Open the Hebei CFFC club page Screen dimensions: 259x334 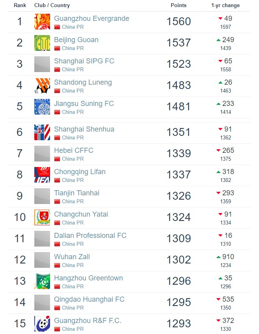coord(74,150)
